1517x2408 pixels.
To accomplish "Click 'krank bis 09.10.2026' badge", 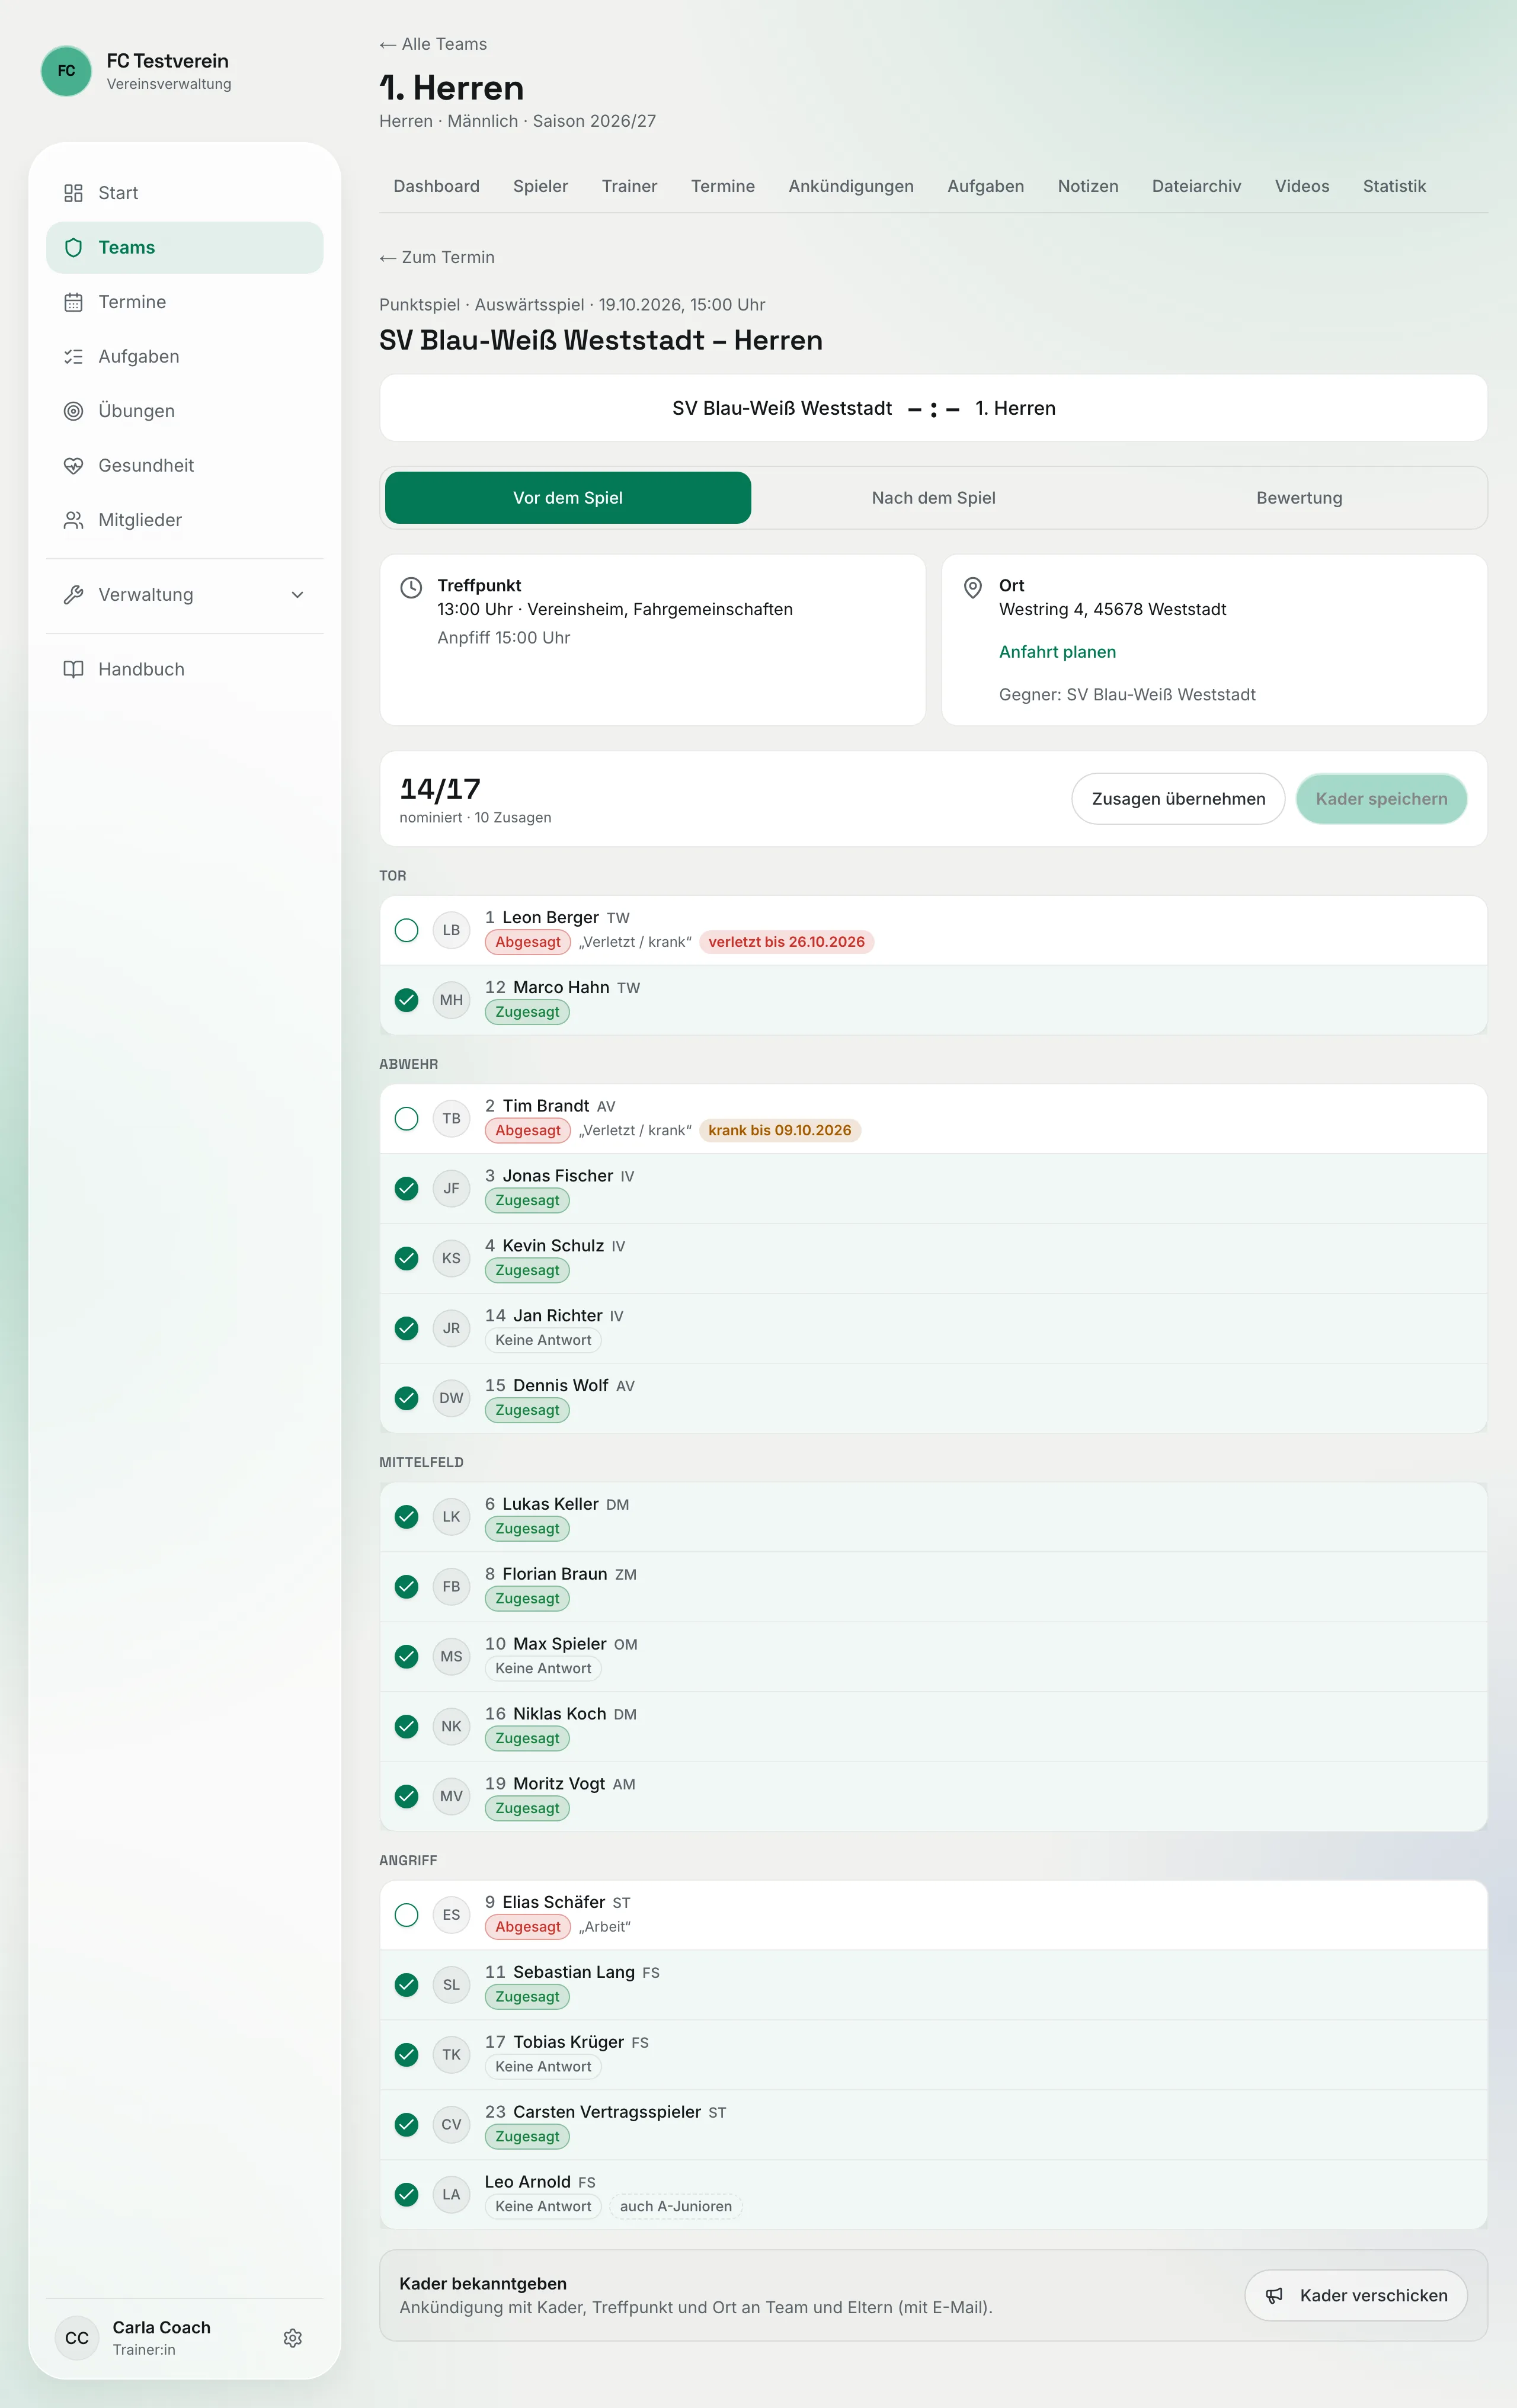I will click(x=780, y=1130).
